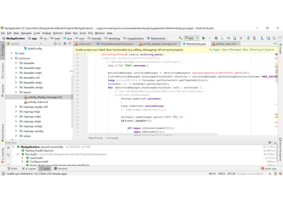283x201 pixels.
Task: Open the app run configuration dropdown
Action: pyautogui.click(x=191, y=38)
